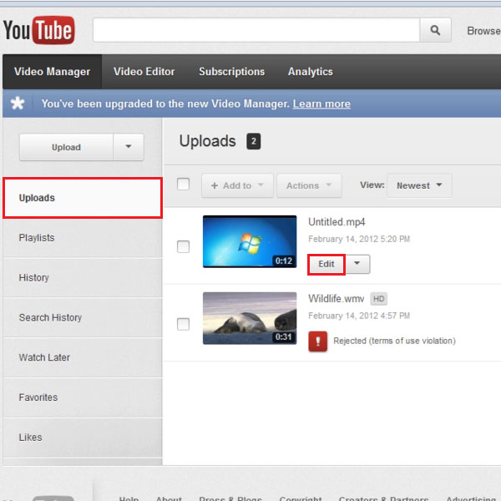Click the magnifier search button
501x501 pixels.
coord(435,30)
